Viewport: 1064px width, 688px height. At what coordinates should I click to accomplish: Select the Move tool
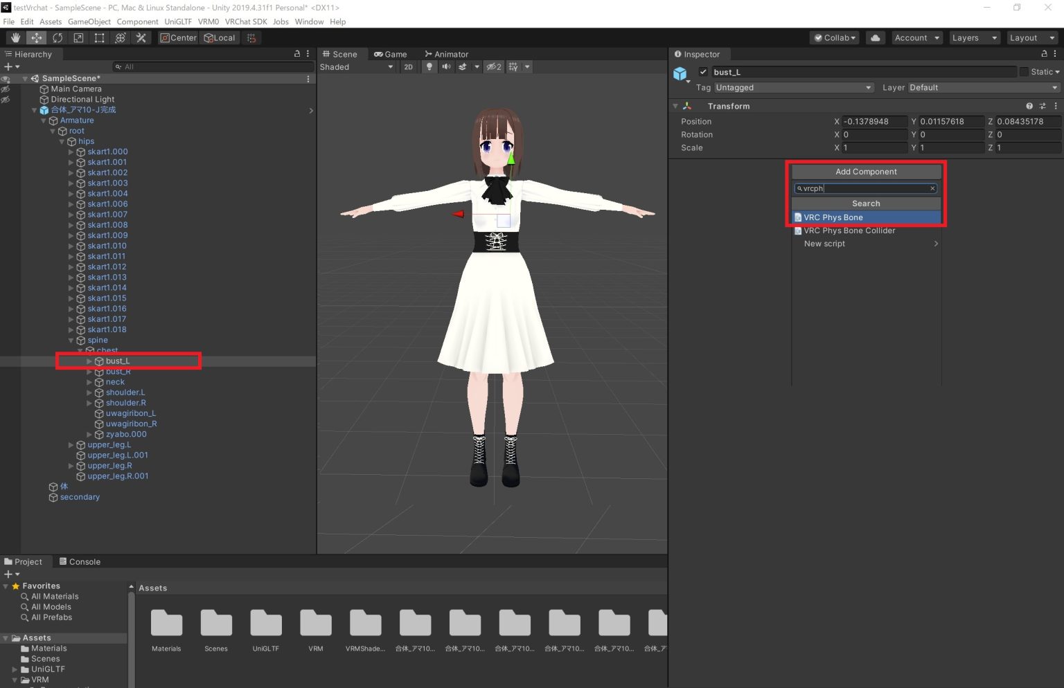click(36, 37)
